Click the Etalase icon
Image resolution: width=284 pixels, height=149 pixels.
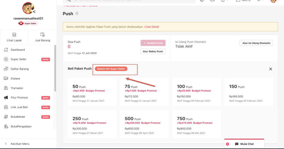point(6,78)
